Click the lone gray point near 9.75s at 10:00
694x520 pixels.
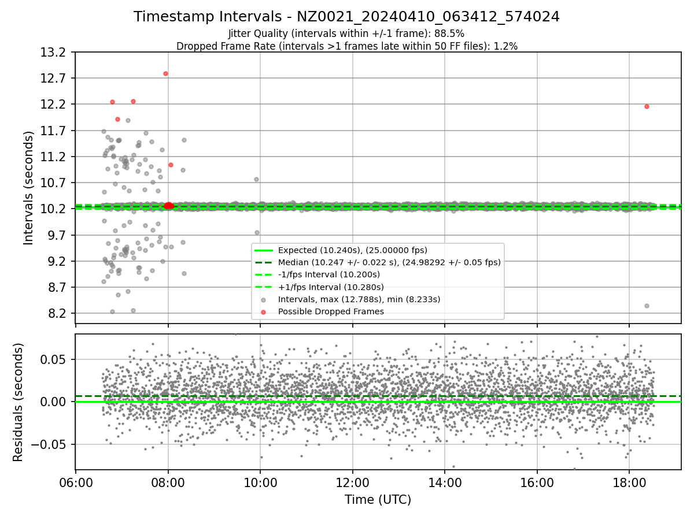257,232
